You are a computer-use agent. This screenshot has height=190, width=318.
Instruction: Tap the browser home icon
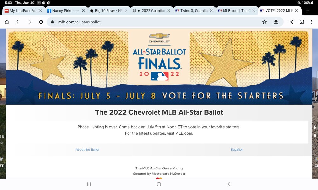tap(7, 22)
